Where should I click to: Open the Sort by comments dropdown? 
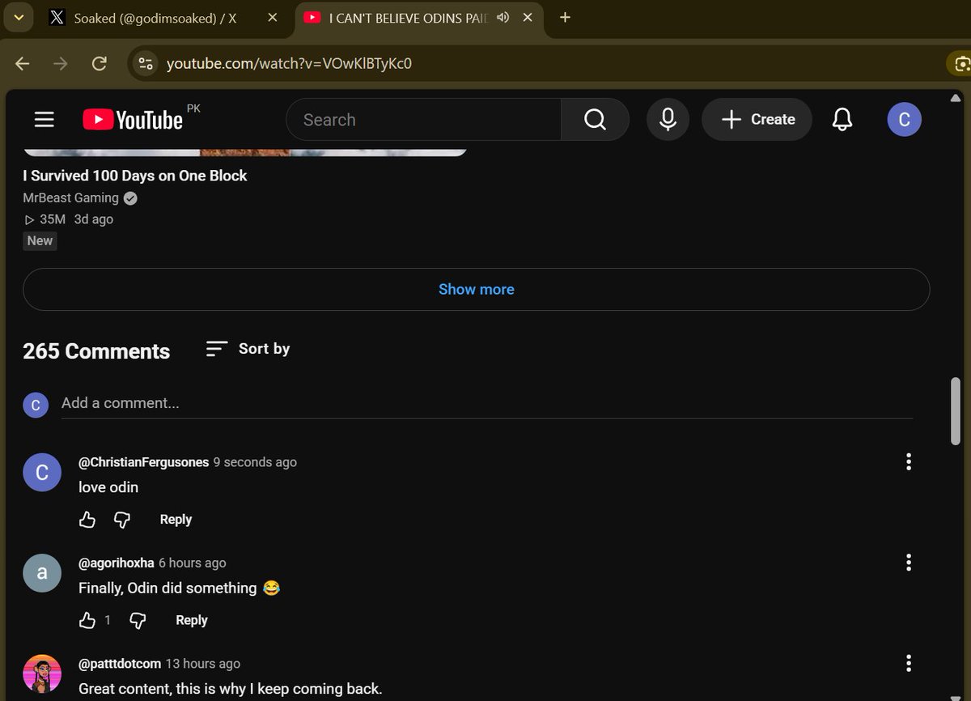pyautogui.click(x=248, y=349)
